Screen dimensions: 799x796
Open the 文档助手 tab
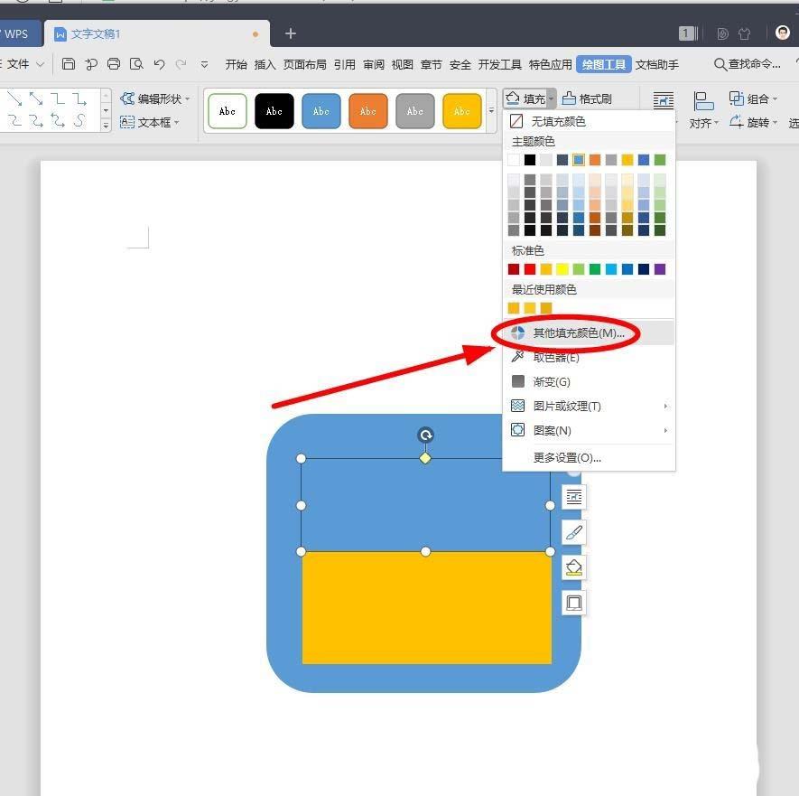[x=657, y=64]
